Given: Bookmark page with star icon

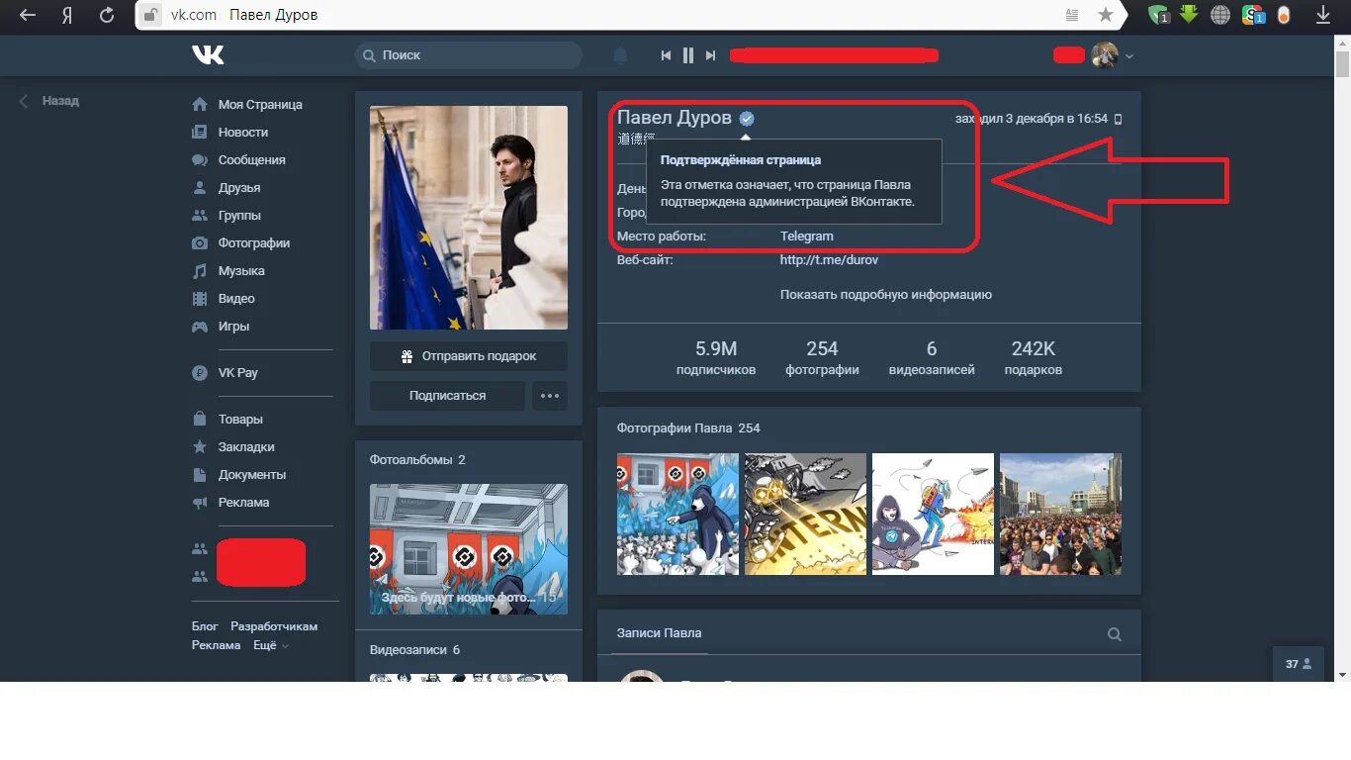Looking at the screenshot, I should (1106, 15).
